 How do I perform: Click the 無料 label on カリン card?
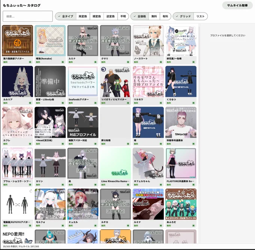pos(38,185)
